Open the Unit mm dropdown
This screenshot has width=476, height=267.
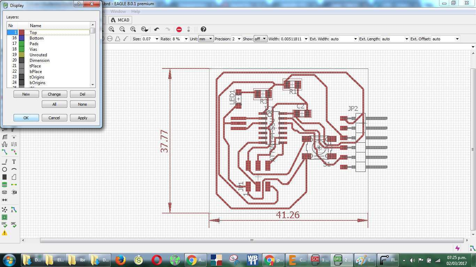click(206, 39)
